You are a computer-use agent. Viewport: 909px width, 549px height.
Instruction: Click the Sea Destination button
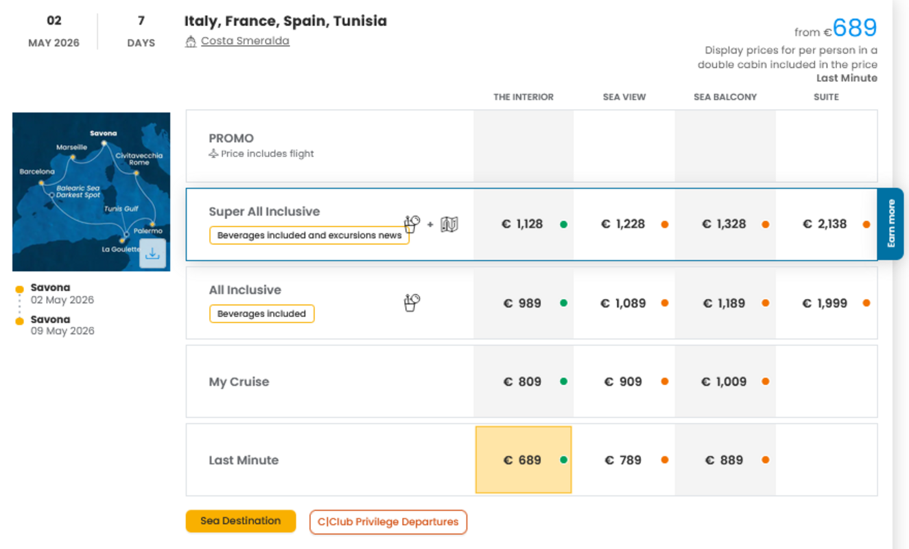pos(240,521)
